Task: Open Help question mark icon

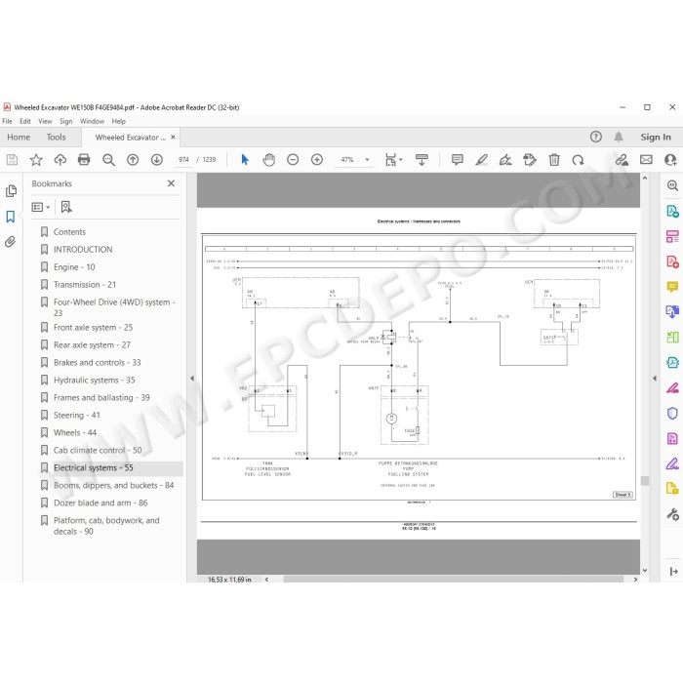Action: 596,137
